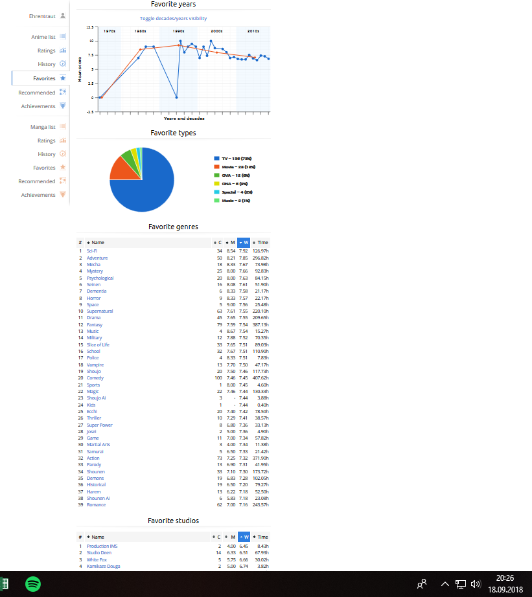Click the orange manga History clock icon
Image resolution: width=532 pixels, height=597 pixels.
click(63, 154)
